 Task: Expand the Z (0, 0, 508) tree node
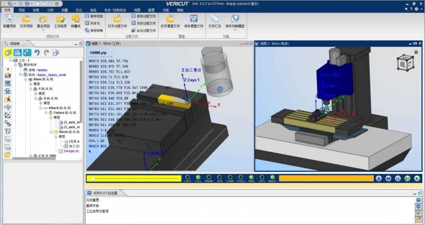pos(31,156)
